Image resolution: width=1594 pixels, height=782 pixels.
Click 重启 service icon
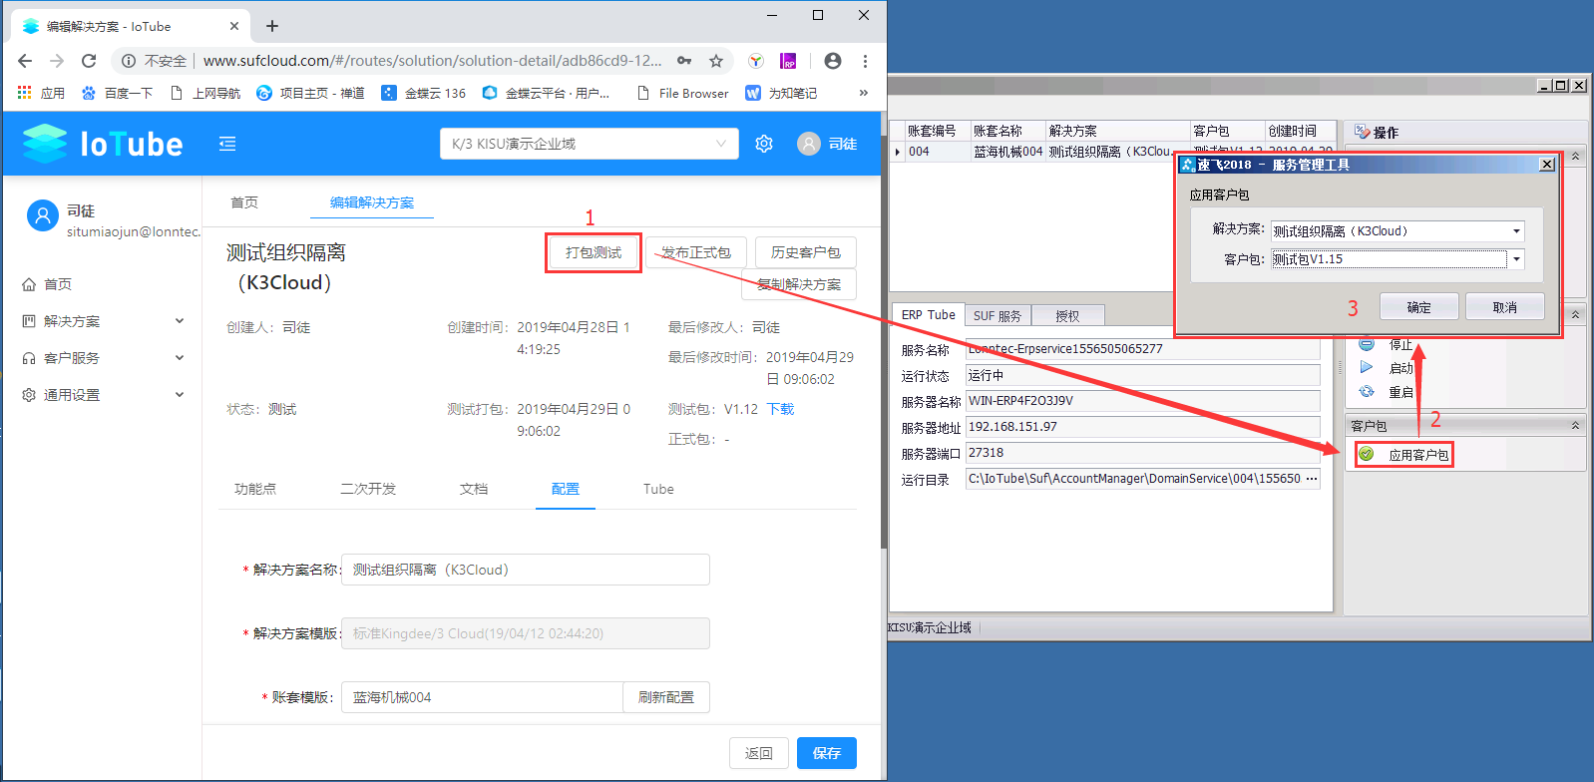(x=1367, y=392)
